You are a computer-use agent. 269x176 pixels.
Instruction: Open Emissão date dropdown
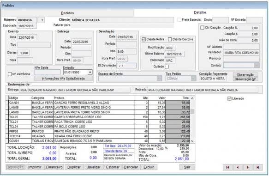coord(90,72)
